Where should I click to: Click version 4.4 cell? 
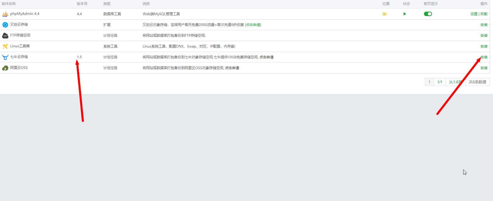(79, 14)
